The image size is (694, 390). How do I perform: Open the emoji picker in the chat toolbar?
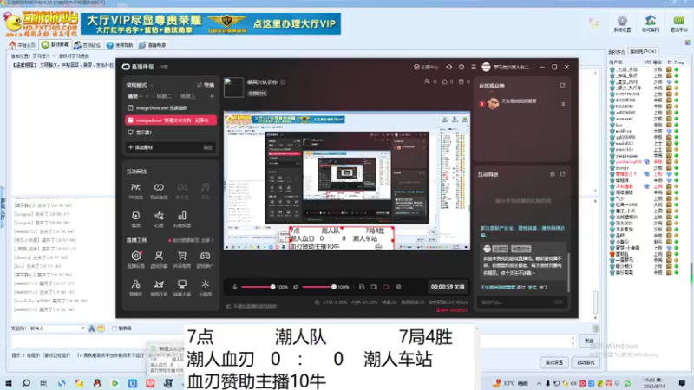click(x=101, y=328)
